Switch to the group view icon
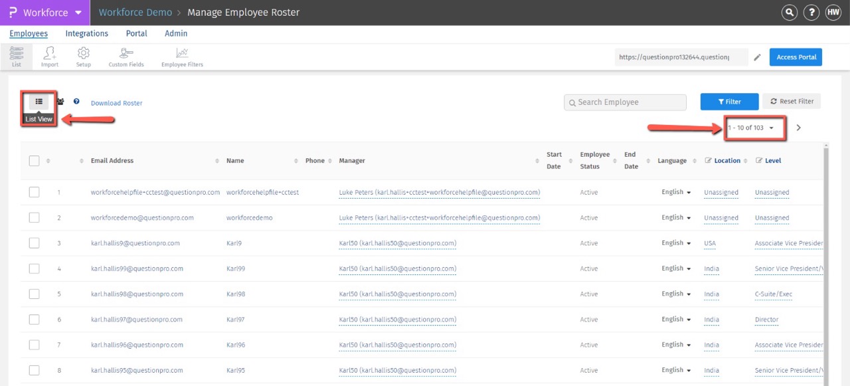850x386 pixels. pos(60,102)
